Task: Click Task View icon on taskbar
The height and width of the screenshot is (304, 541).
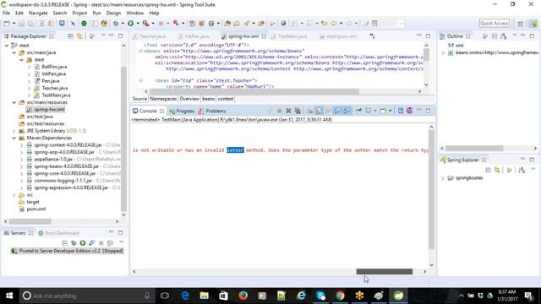Action: click(x=165, y=296)
